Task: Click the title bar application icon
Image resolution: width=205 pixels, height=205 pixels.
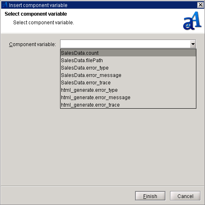Action: tap(5, 5)
